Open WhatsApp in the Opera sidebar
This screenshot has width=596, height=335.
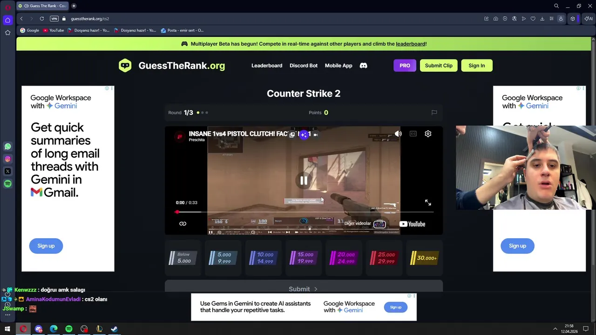7,147
